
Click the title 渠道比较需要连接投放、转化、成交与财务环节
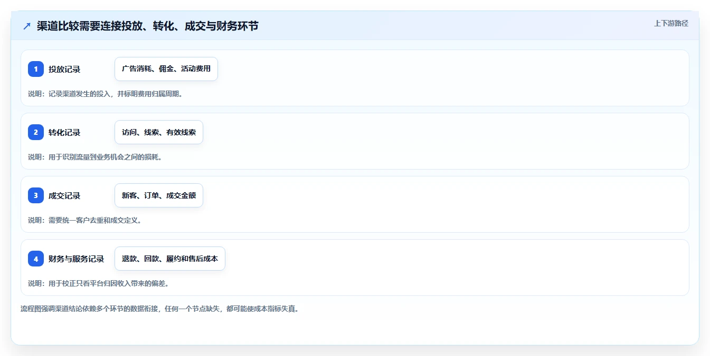pyautogui.click(x=147, y=26)
